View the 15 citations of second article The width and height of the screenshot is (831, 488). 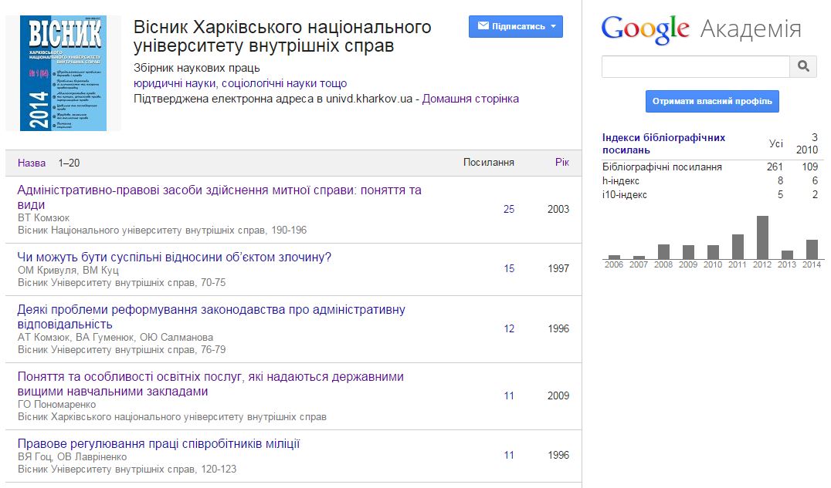click(x=508, y=268)
